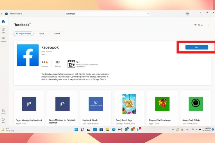This screenshot has height=143, width=215.
Task: Go back using the Store back arrow
Action: 1,14
